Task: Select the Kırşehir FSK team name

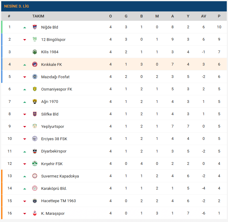Action: 52,164
